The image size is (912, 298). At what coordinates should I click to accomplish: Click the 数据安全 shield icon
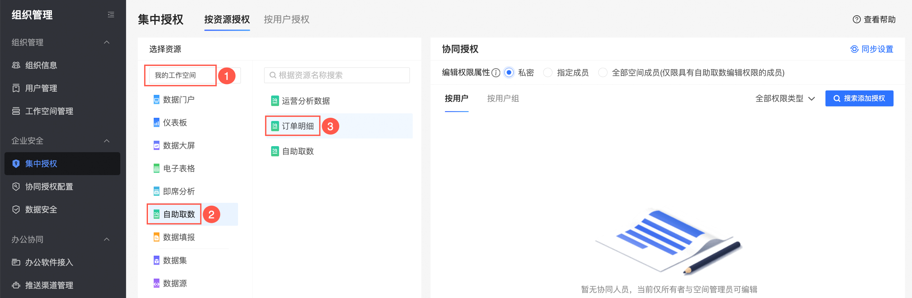pyautogui.click(x=16, y=210)
